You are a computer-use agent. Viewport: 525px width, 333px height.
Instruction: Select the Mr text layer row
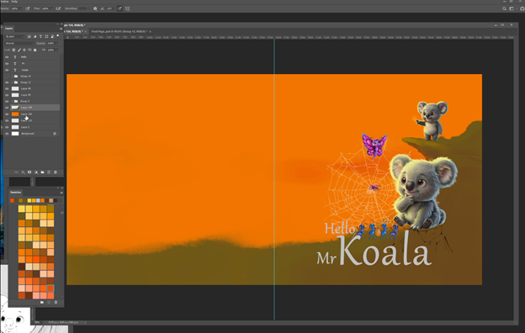click(x=32, y=63)
